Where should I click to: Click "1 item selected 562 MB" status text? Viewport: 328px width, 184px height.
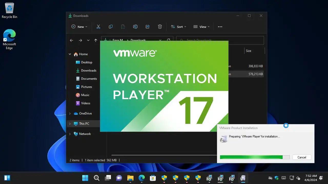[101, 160]
